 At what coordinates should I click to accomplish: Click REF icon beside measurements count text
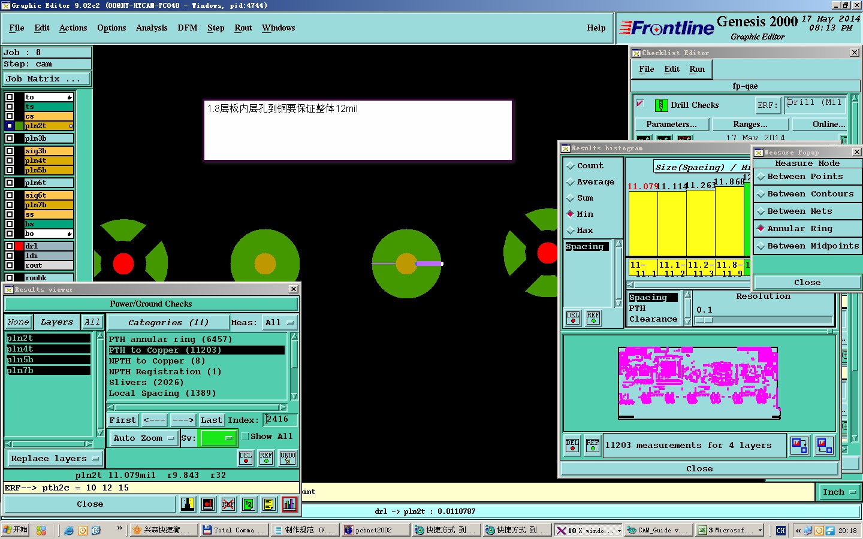[x=593, y=446]
